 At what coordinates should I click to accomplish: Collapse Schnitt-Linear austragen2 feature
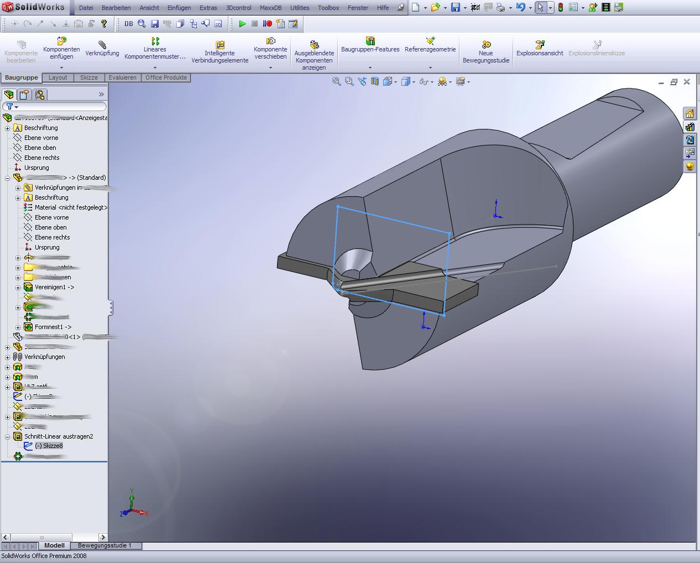point(7,437)
